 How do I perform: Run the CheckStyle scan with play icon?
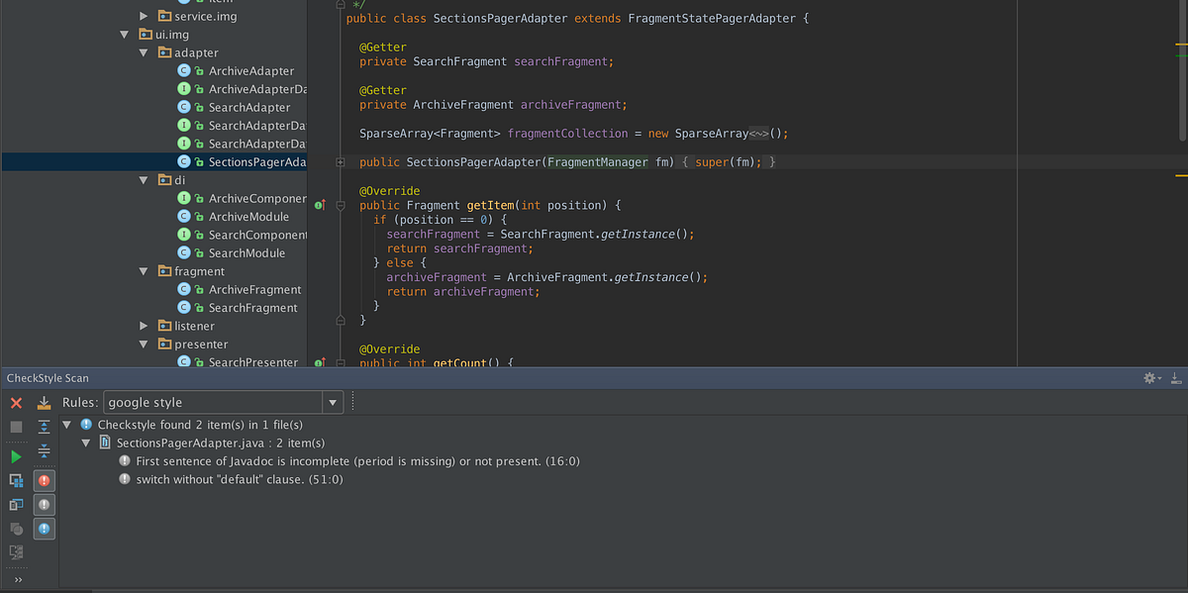[15, 456]
